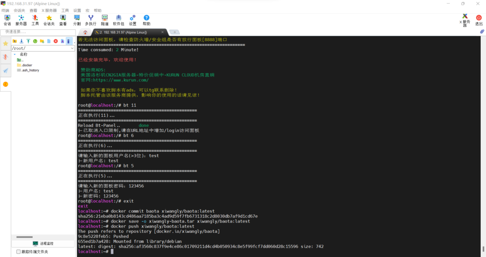Click the 服务器 (Servers) toolbar icon

coord(21,20)
